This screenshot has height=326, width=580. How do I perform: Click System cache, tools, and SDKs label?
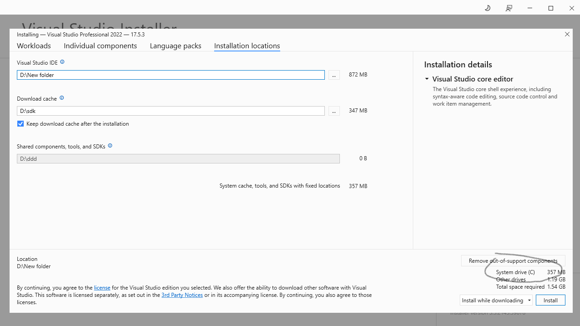[x=280, y=186]
